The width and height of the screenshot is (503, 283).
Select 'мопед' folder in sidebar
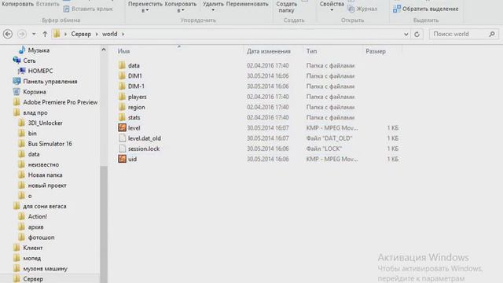click(x=31, y=259)
